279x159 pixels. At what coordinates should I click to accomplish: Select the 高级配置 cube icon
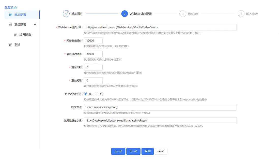click(11, 24)
